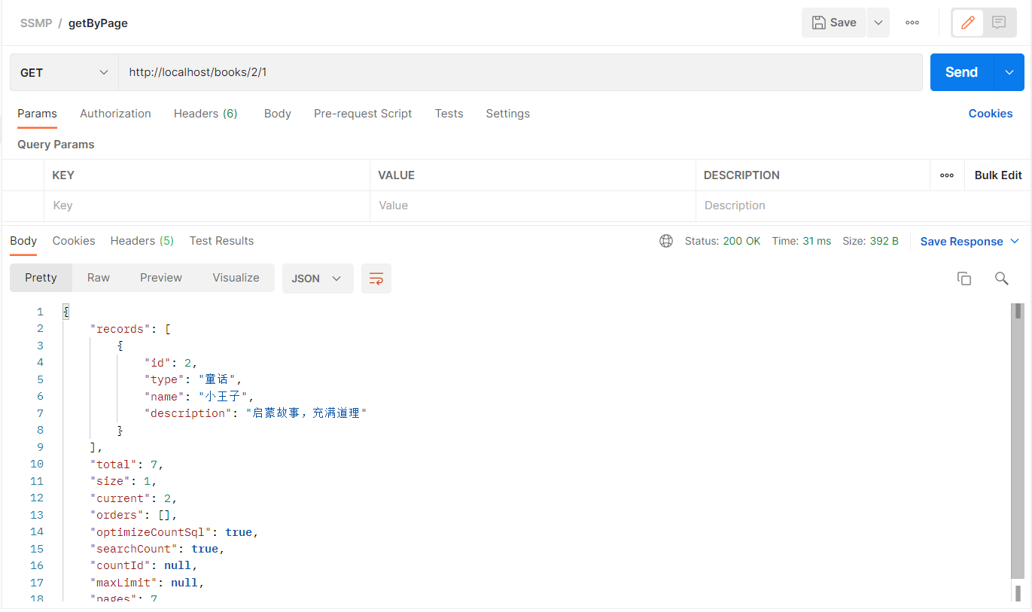This screenshot has width=1032, height=612.
Task: Click the Save button
Action: [x=833, y=23]
